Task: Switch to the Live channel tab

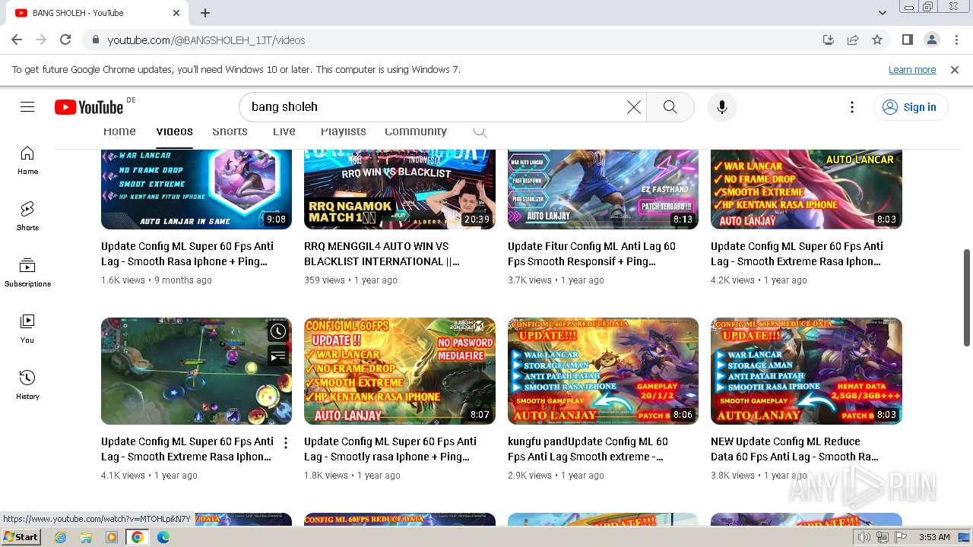Action: 284,131
